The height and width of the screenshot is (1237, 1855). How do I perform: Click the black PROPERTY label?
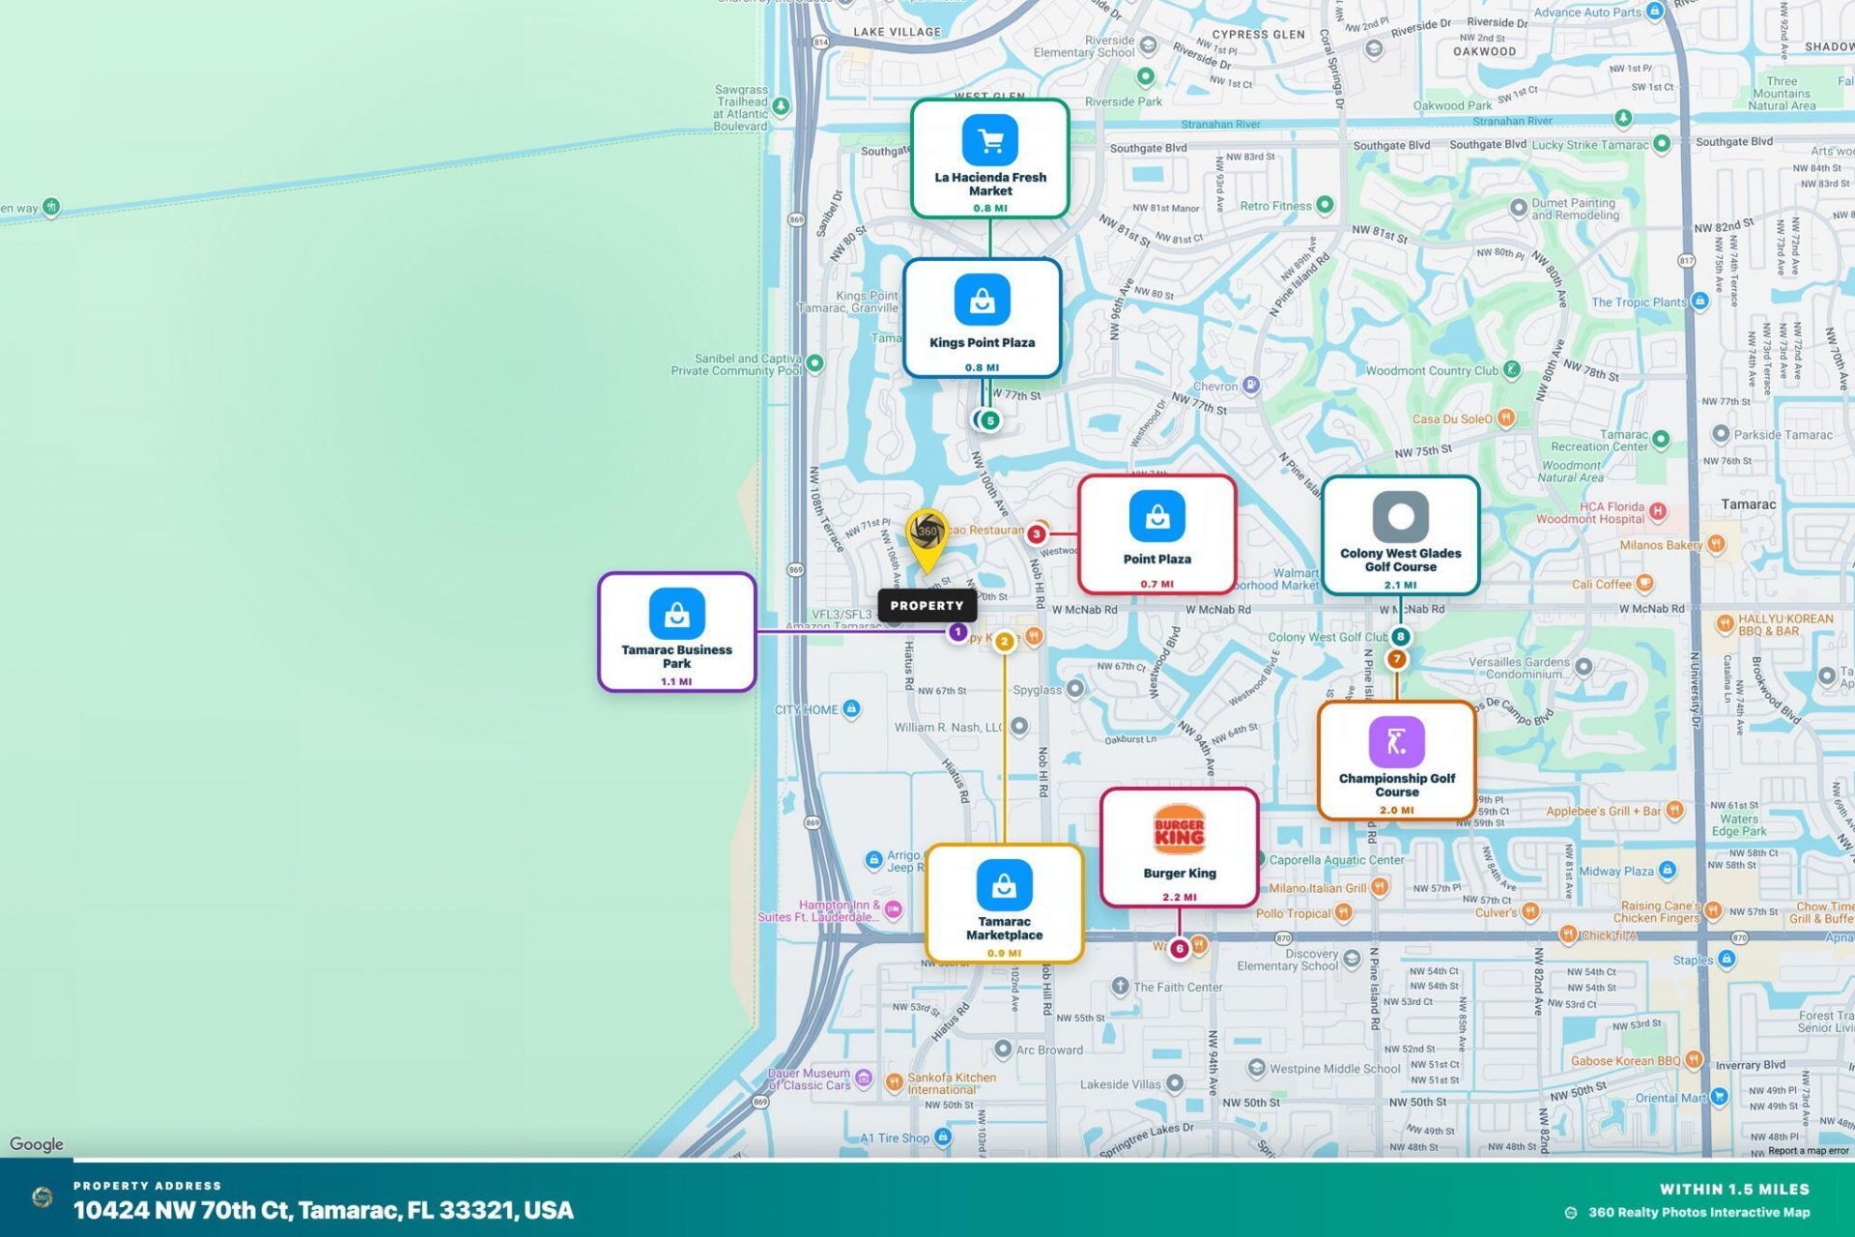tap(927, 606)
